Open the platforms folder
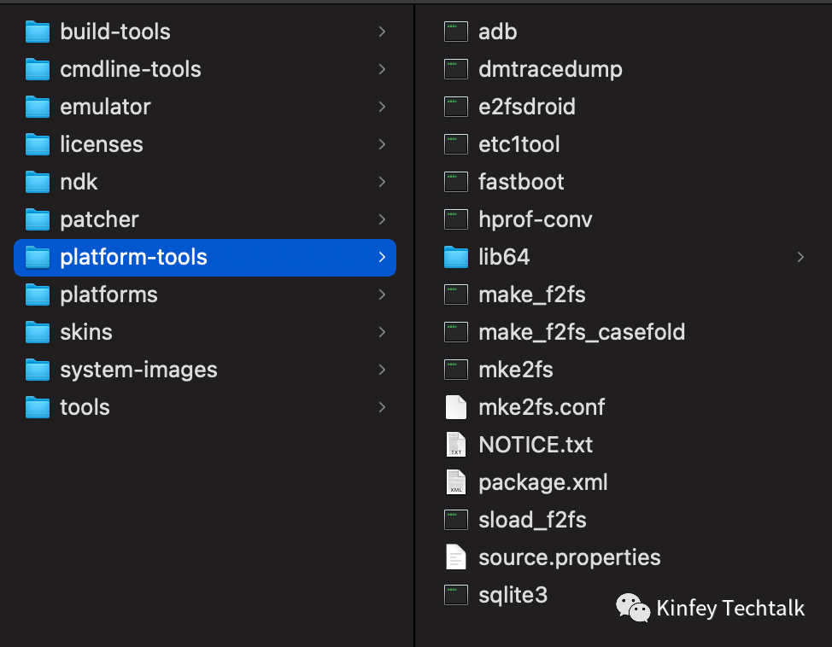Screen dimensions: 832x647 (108, 294)
